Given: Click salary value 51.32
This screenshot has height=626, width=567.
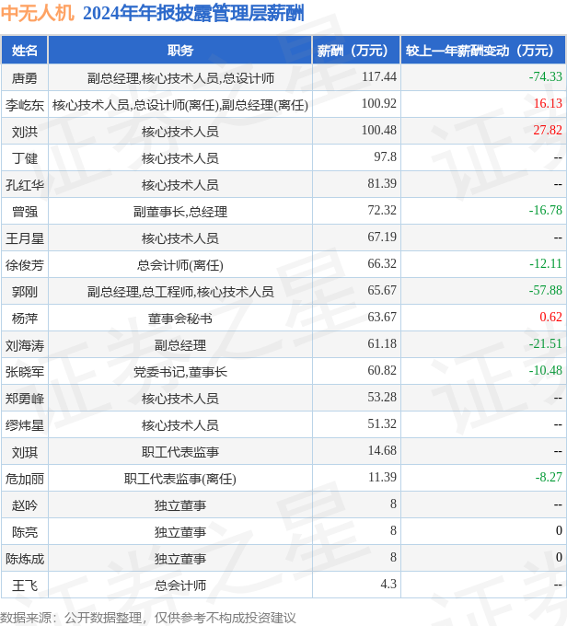Looking at the screenshot, I should (382, 423).
